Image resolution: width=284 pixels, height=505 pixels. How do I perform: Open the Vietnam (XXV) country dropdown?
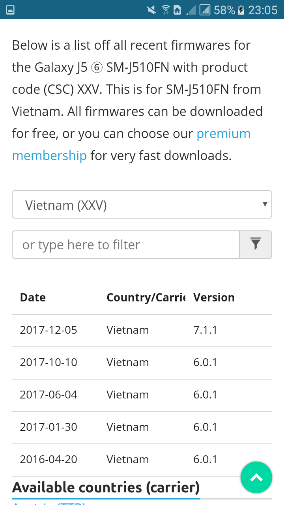click(142, 204)
